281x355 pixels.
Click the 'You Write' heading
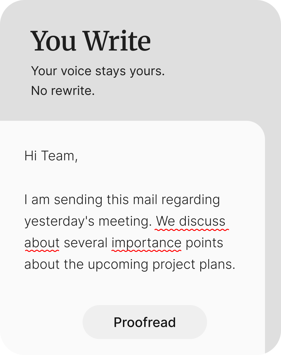(91, 40)
